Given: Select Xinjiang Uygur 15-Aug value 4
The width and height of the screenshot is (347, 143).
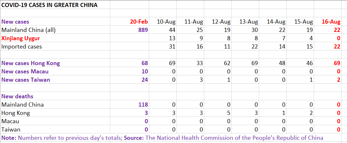Looking at the screenshot, I should pyautogui.click(x=311, y=38).
